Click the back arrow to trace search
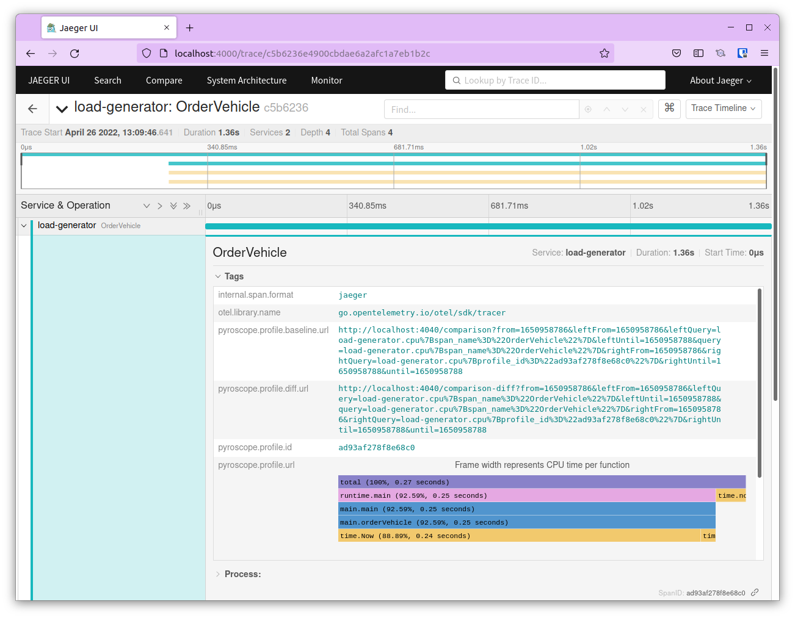The image size is (795, 618). coord(33,109)
